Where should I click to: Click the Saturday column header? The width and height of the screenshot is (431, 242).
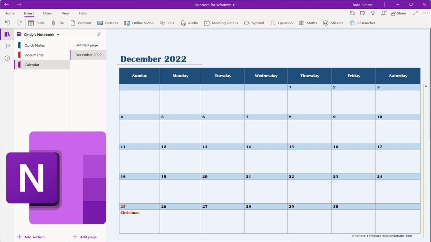click(398, 76)
